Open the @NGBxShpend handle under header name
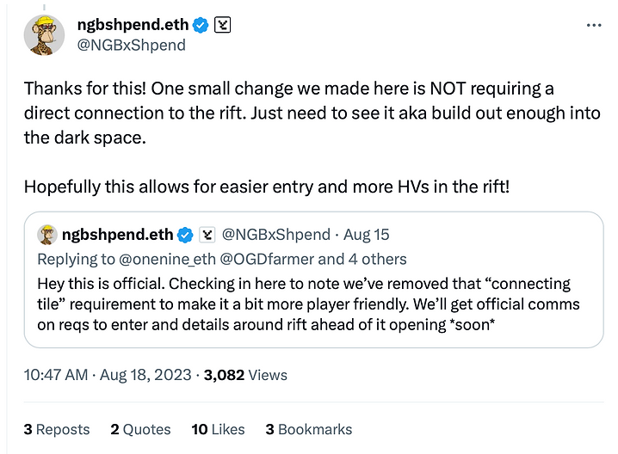The height and width of the screenshot is (454, 618). click(x=131, y=46)
